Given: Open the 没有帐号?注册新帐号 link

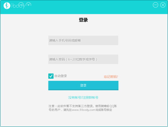Looking at the screenshot, I should [x=83, y=98].
